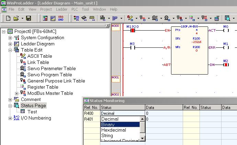Open dropdown arrow beside ASCII Table toolbar icon
Image resolution: width=237 pixels, height=145 pixels.
[136, 18]
